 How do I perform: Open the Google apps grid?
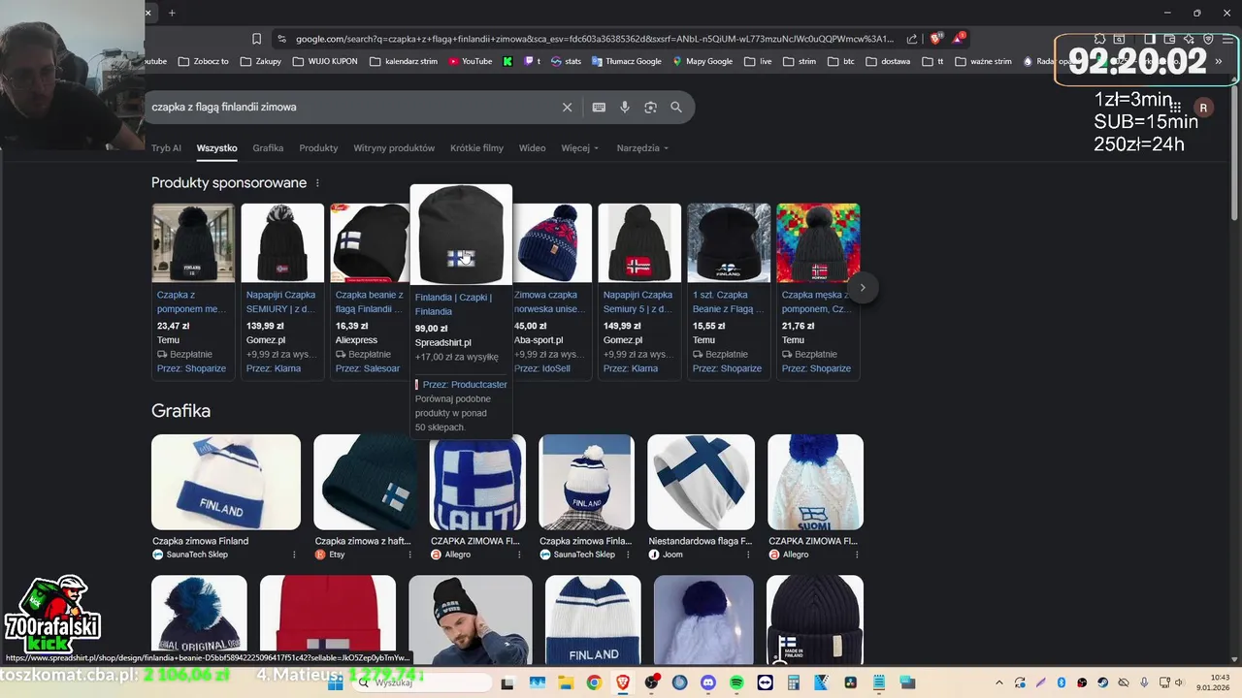tap(1175, 107)
